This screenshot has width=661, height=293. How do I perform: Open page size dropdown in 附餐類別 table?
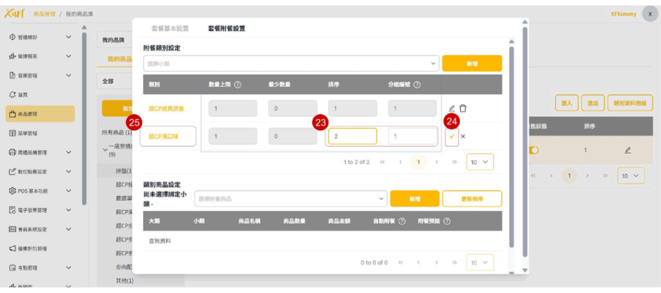(x=480, y=162)
